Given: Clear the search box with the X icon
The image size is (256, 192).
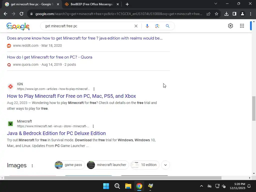Looking at the screenshot, I should point(136,26).
